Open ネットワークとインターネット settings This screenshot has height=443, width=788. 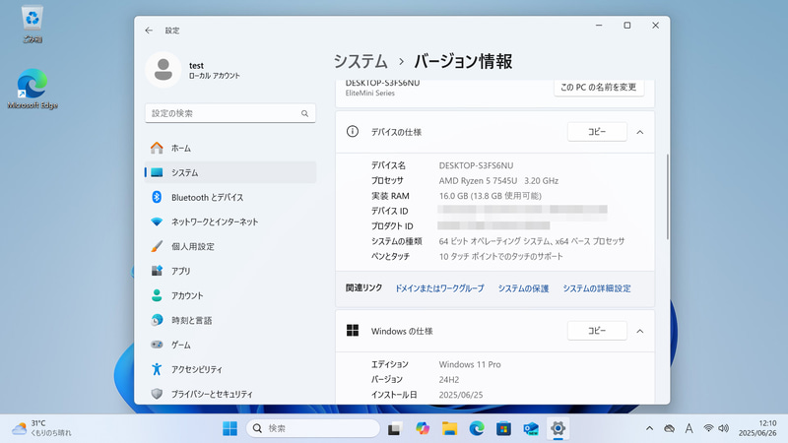pyautogui.click(x=230, y=222)
